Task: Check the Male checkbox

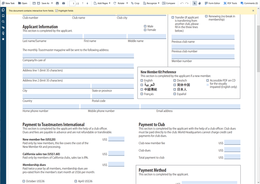Action: click(x=145, y=26)
